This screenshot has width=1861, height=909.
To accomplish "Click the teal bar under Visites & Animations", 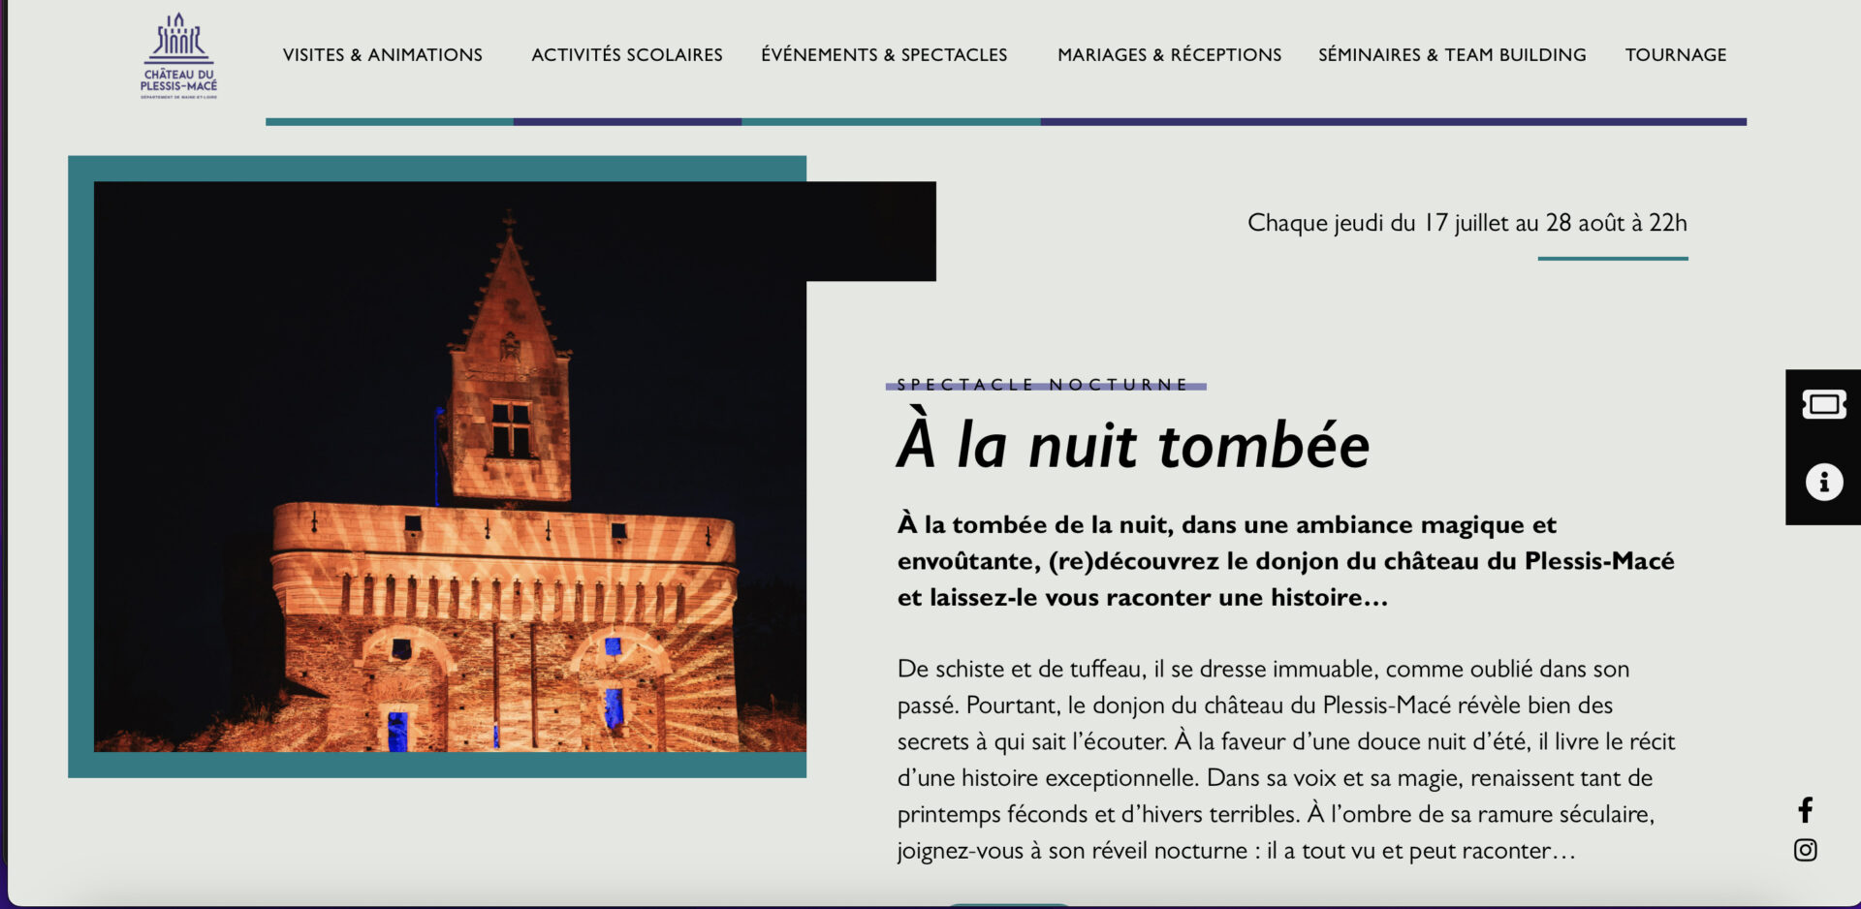I will (390, 122).
